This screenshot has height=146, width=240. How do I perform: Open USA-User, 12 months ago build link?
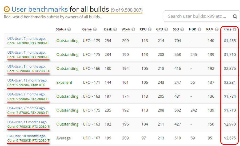[27, 80]
